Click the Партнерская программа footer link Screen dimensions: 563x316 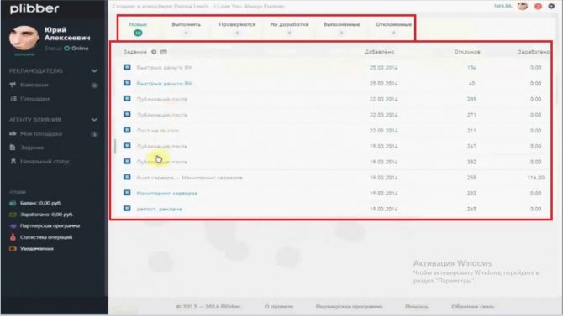coord(349,307)
